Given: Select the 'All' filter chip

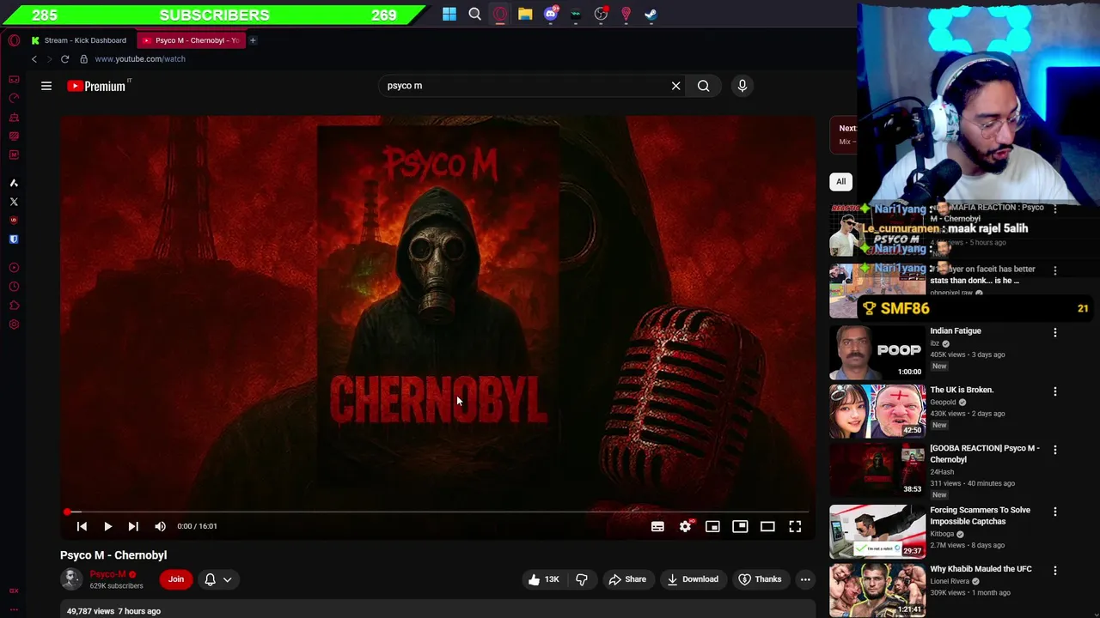Looking at the screenshot, I should pos(841,181).
